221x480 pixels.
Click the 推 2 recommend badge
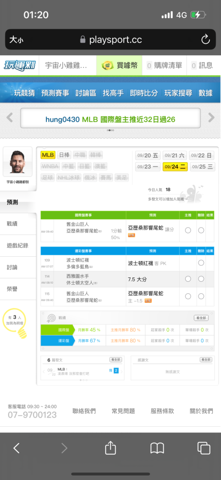click(113, 371)
